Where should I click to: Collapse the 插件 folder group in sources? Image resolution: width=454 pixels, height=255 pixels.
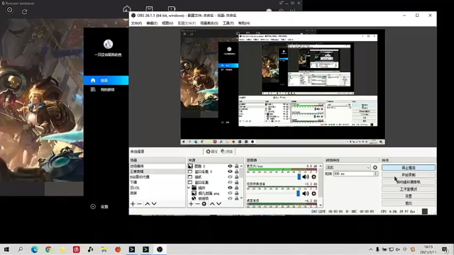[189, 188]
